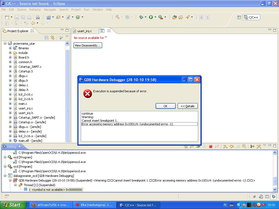Click the Resume icon in Debug view

[198, 146]
